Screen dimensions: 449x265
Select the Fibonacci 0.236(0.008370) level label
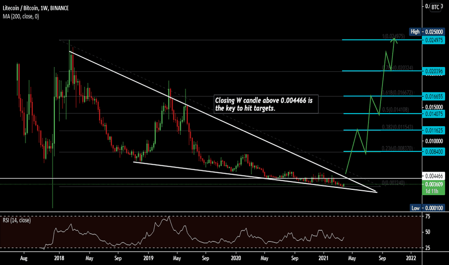tap(397, 148)
